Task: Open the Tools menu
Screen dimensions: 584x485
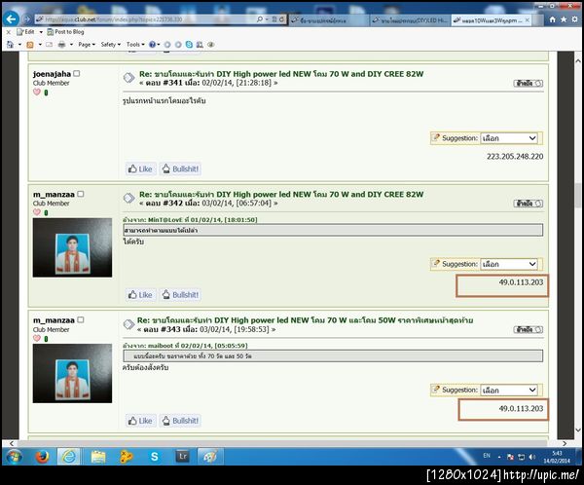Action: tap(135, 45)
